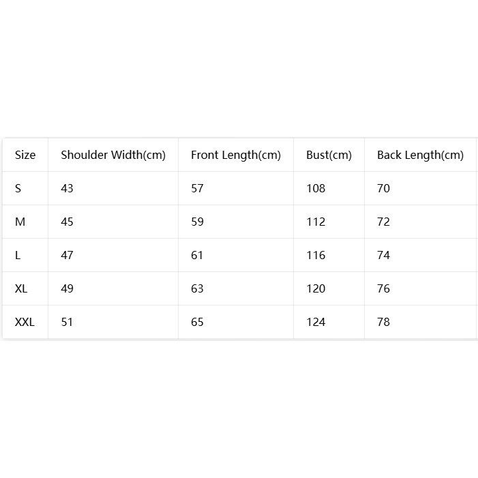Viewport: 478px width, 478px height.
Task: Click the Back Length(cm) header
Action: [421, 155]
